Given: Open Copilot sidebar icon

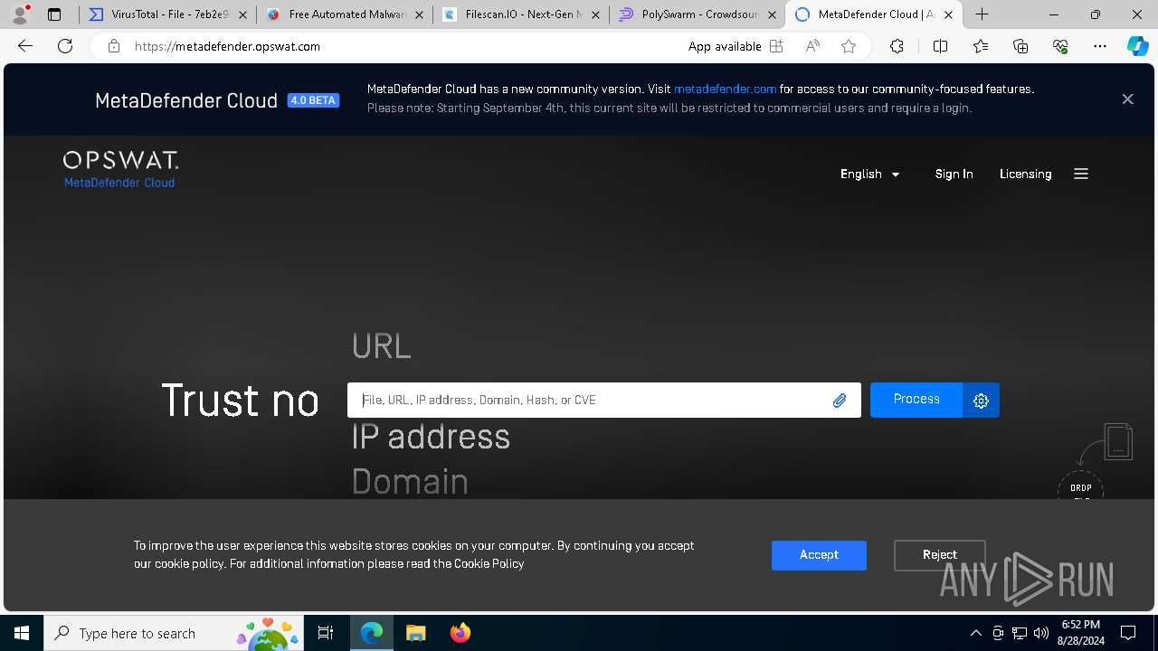Looking at the screenshot, I should pyautogui.click(x=1137, y=46).
